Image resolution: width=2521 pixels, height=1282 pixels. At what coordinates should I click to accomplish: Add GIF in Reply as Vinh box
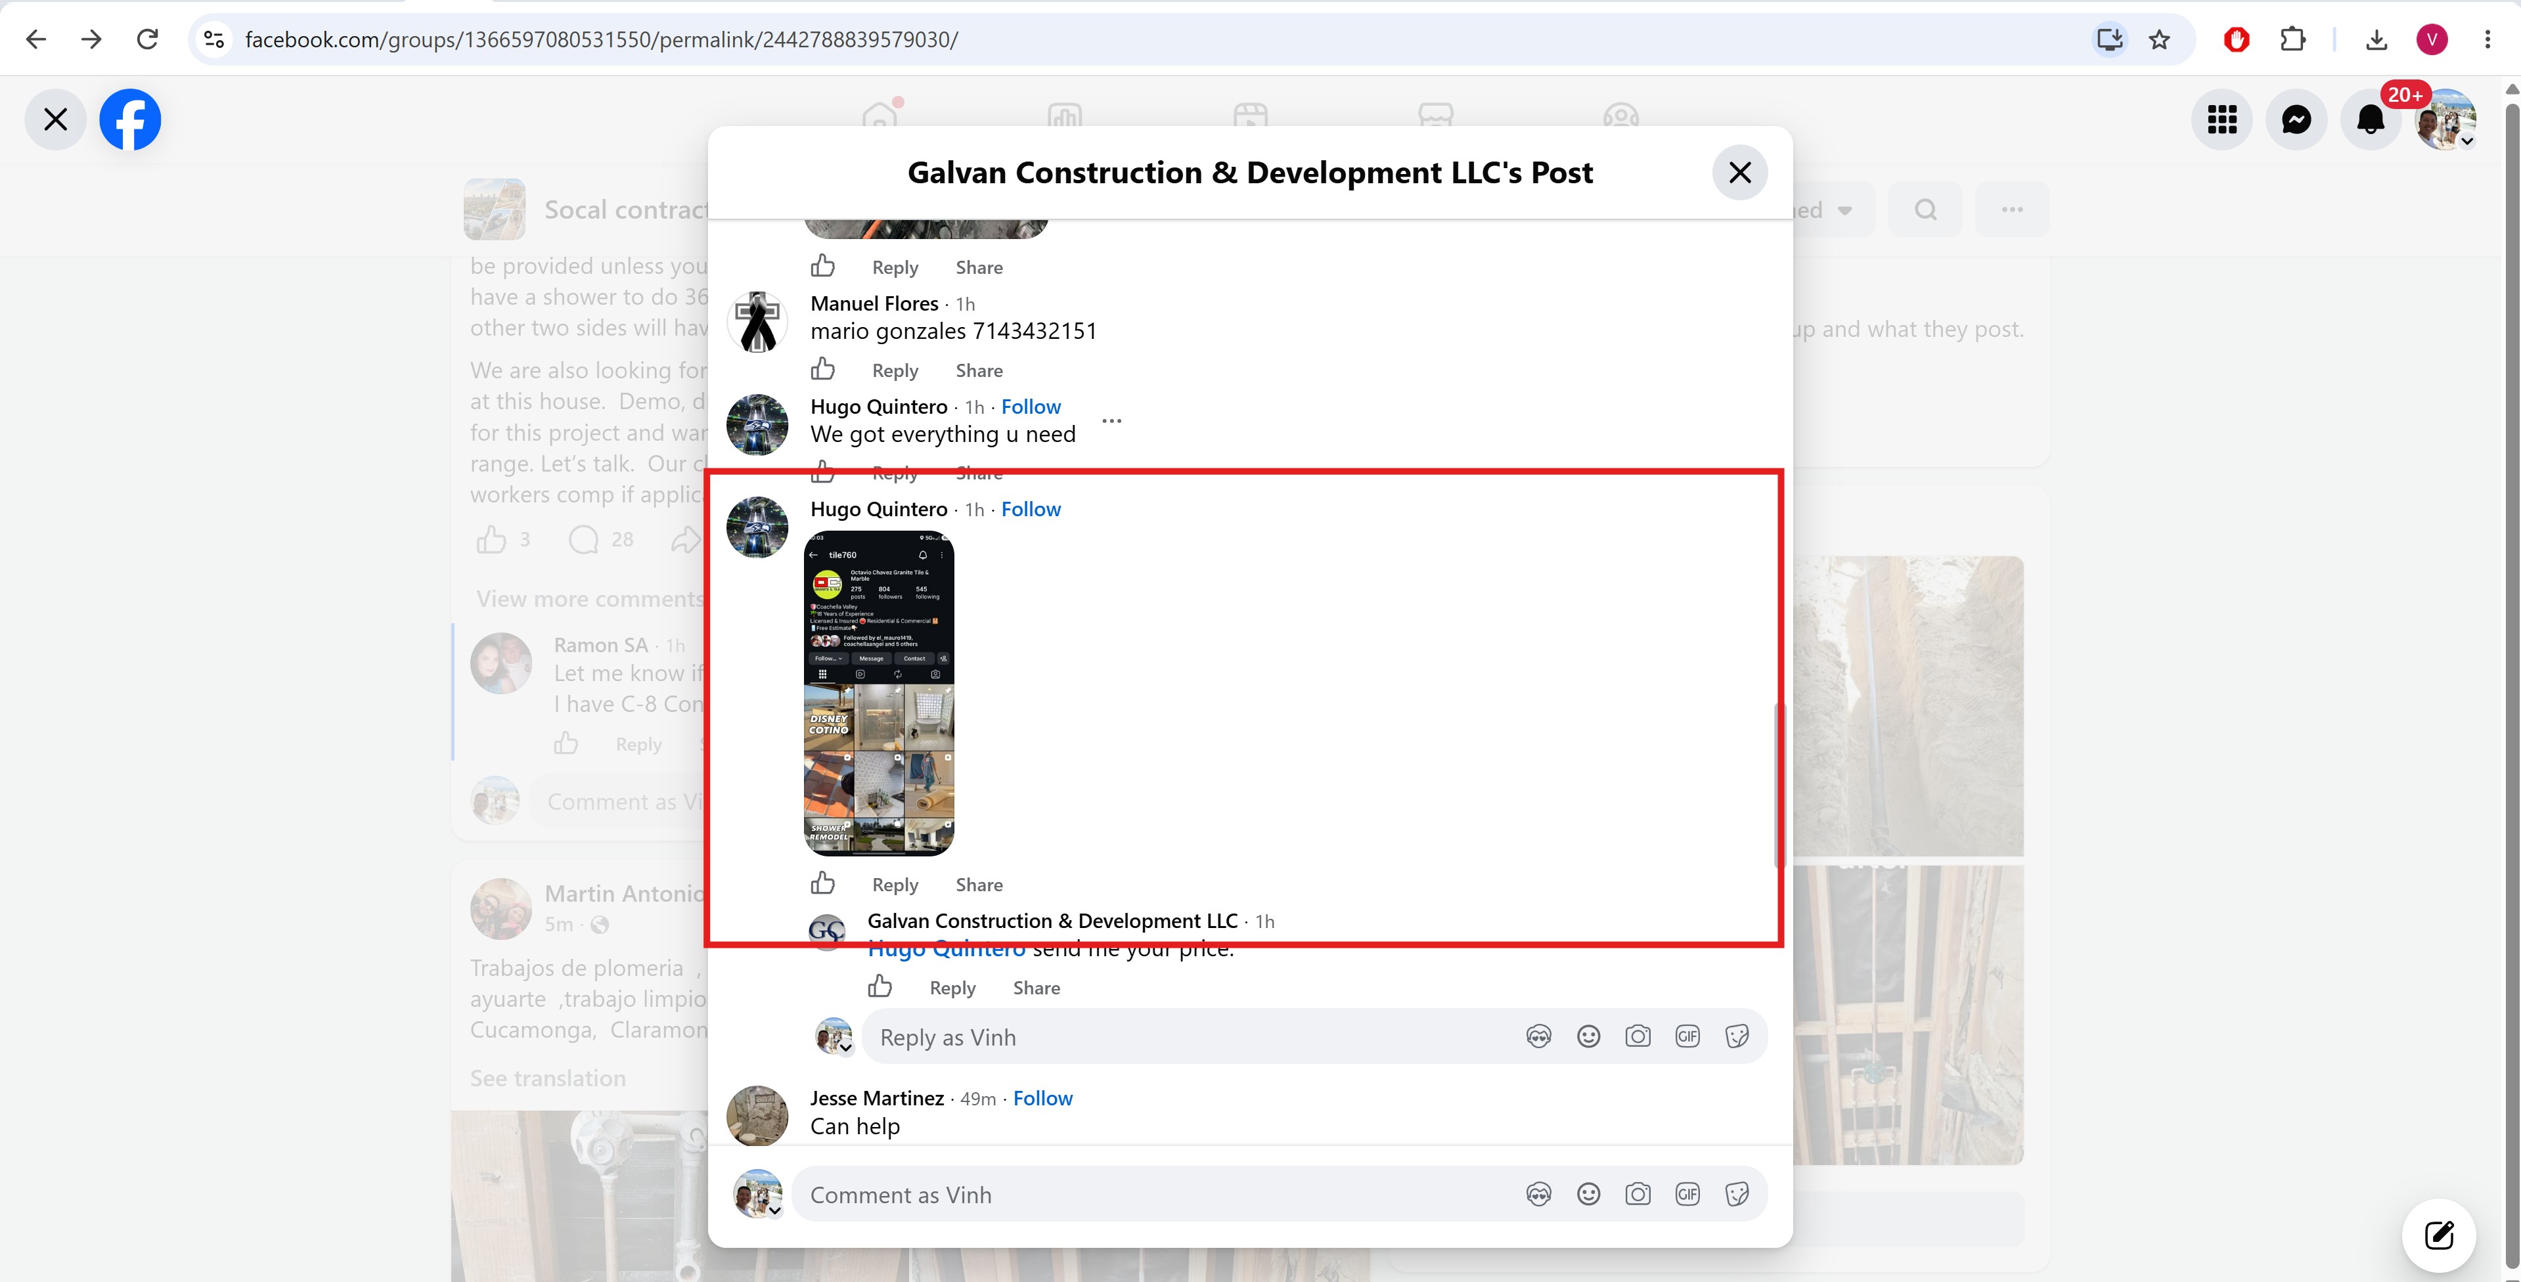(x=1687, y=1036)
